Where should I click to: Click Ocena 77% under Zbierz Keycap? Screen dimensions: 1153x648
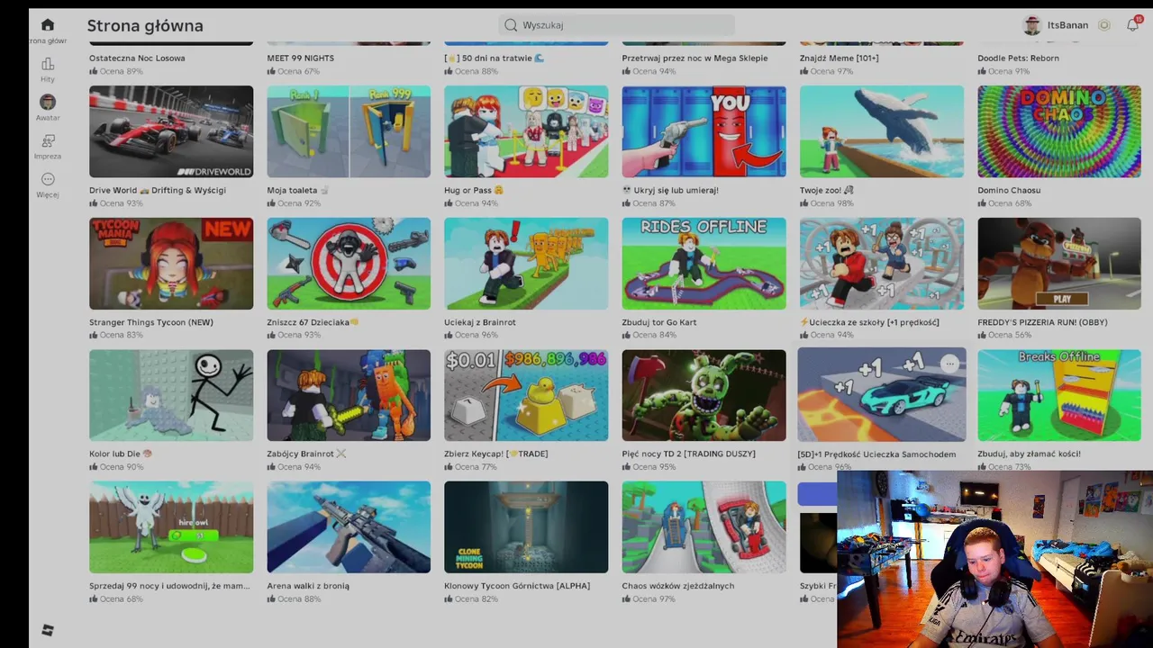pyautogui.click(x=471, y=467)
